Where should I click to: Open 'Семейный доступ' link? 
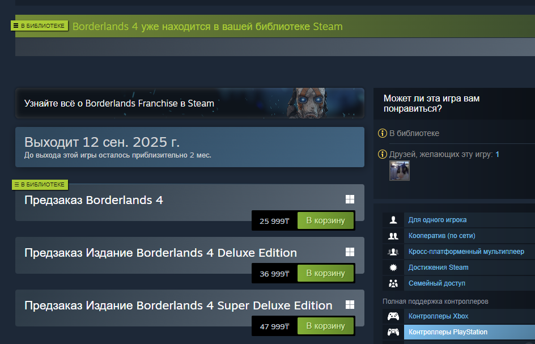(x=437, y=283)
